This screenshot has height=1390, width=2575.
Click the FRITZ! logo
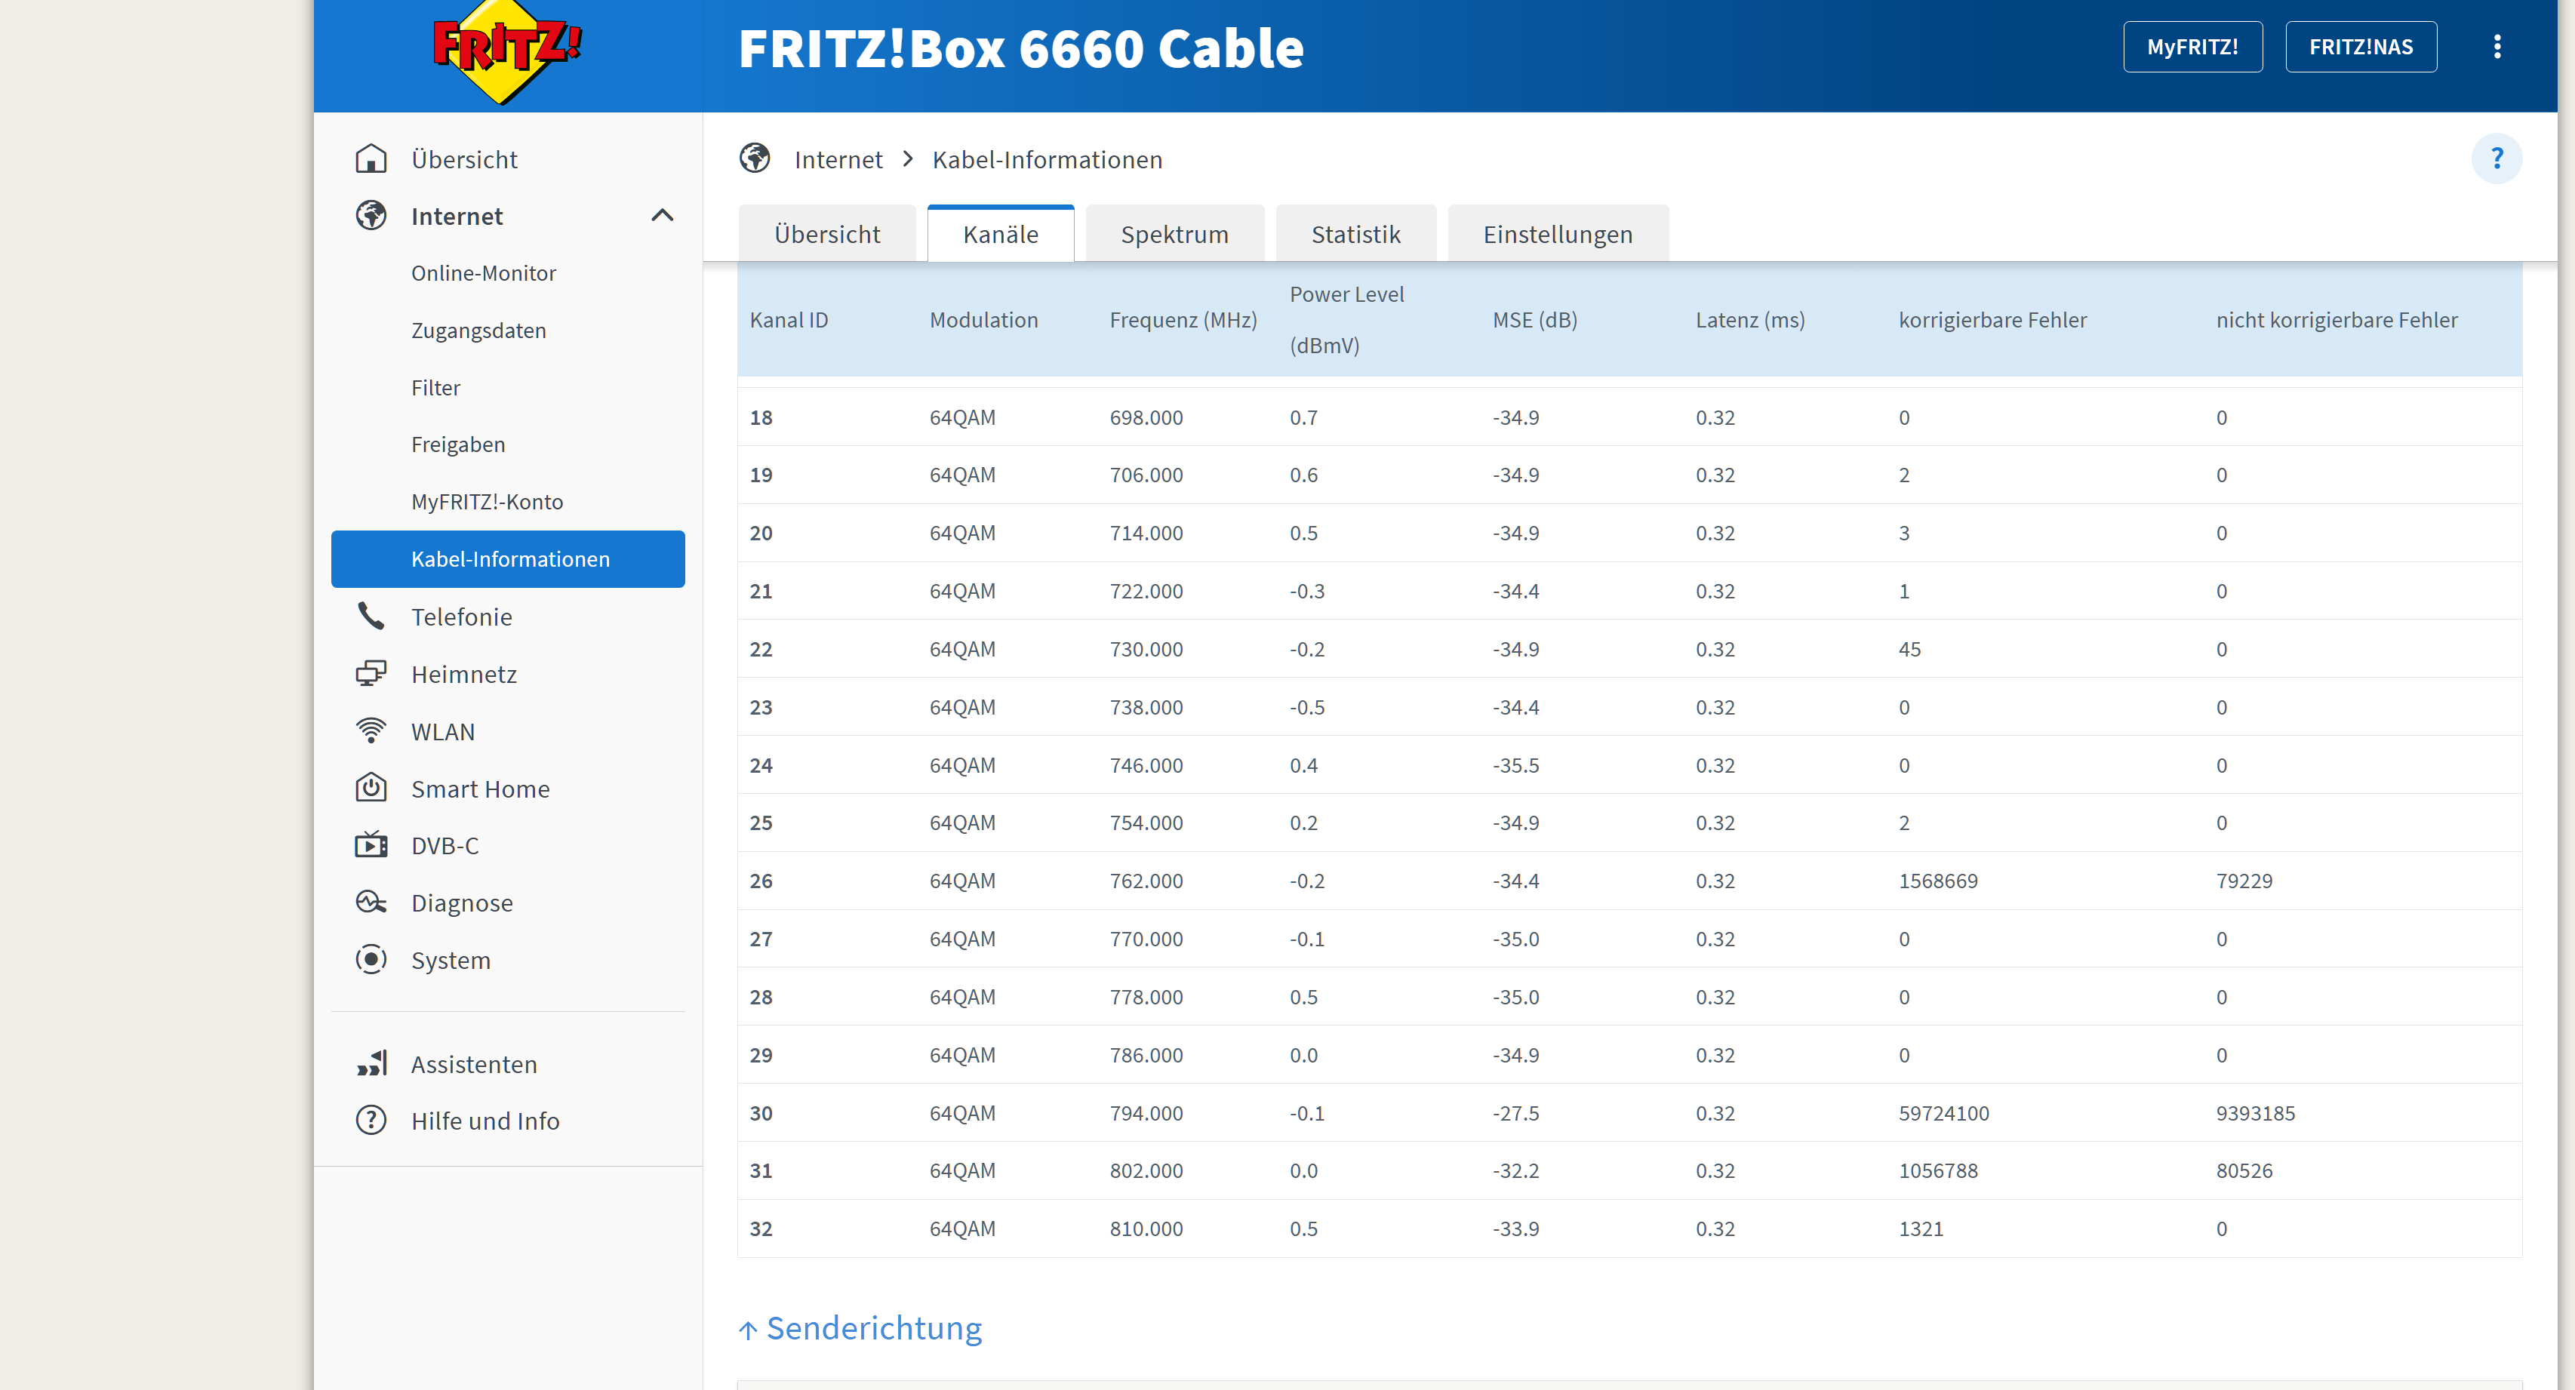[507, 50]
